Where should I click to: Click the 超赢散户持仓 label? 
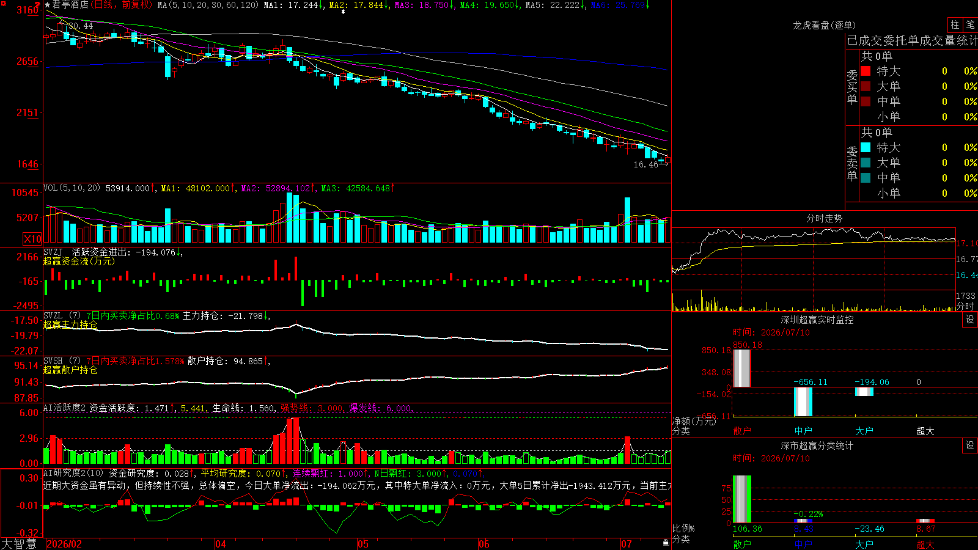click(x=70, y=370)
